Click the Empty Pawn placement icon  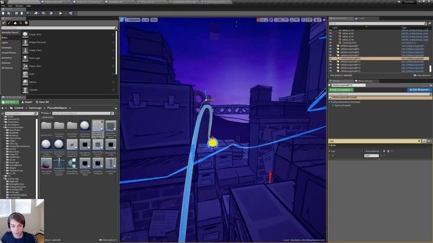pyautogui.click(x=25, y=51)
